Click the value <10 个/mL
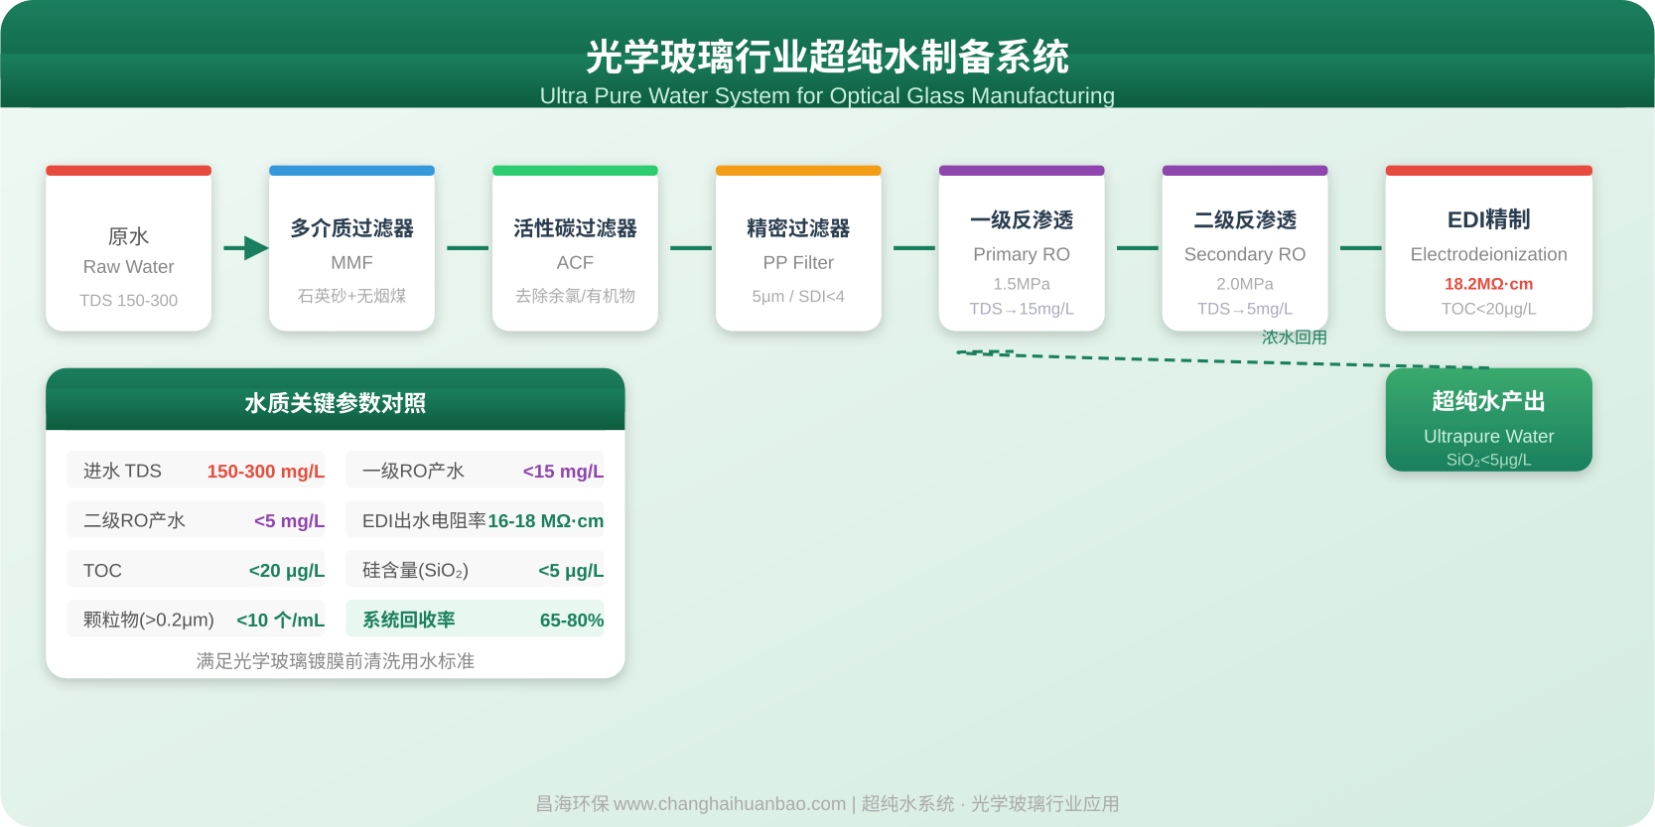 click(x=280, y=620)
